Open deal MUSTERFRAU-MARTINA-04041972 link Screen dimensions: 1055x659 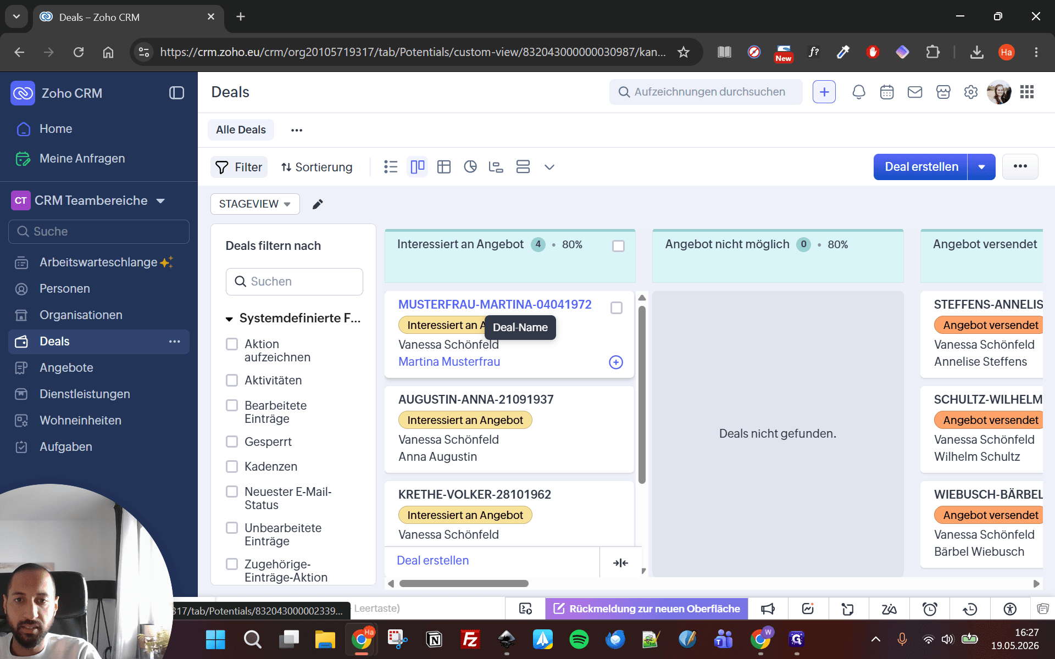click(x=495, y=305)
